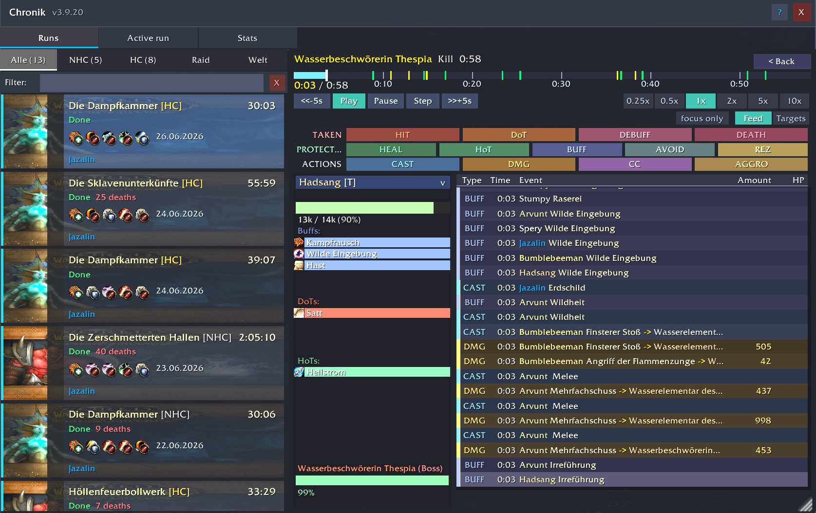This screenshot has height=513, width=816.
Task: Focus the Filter text input field
Action: pyautogui.click(x=152, y=83)
